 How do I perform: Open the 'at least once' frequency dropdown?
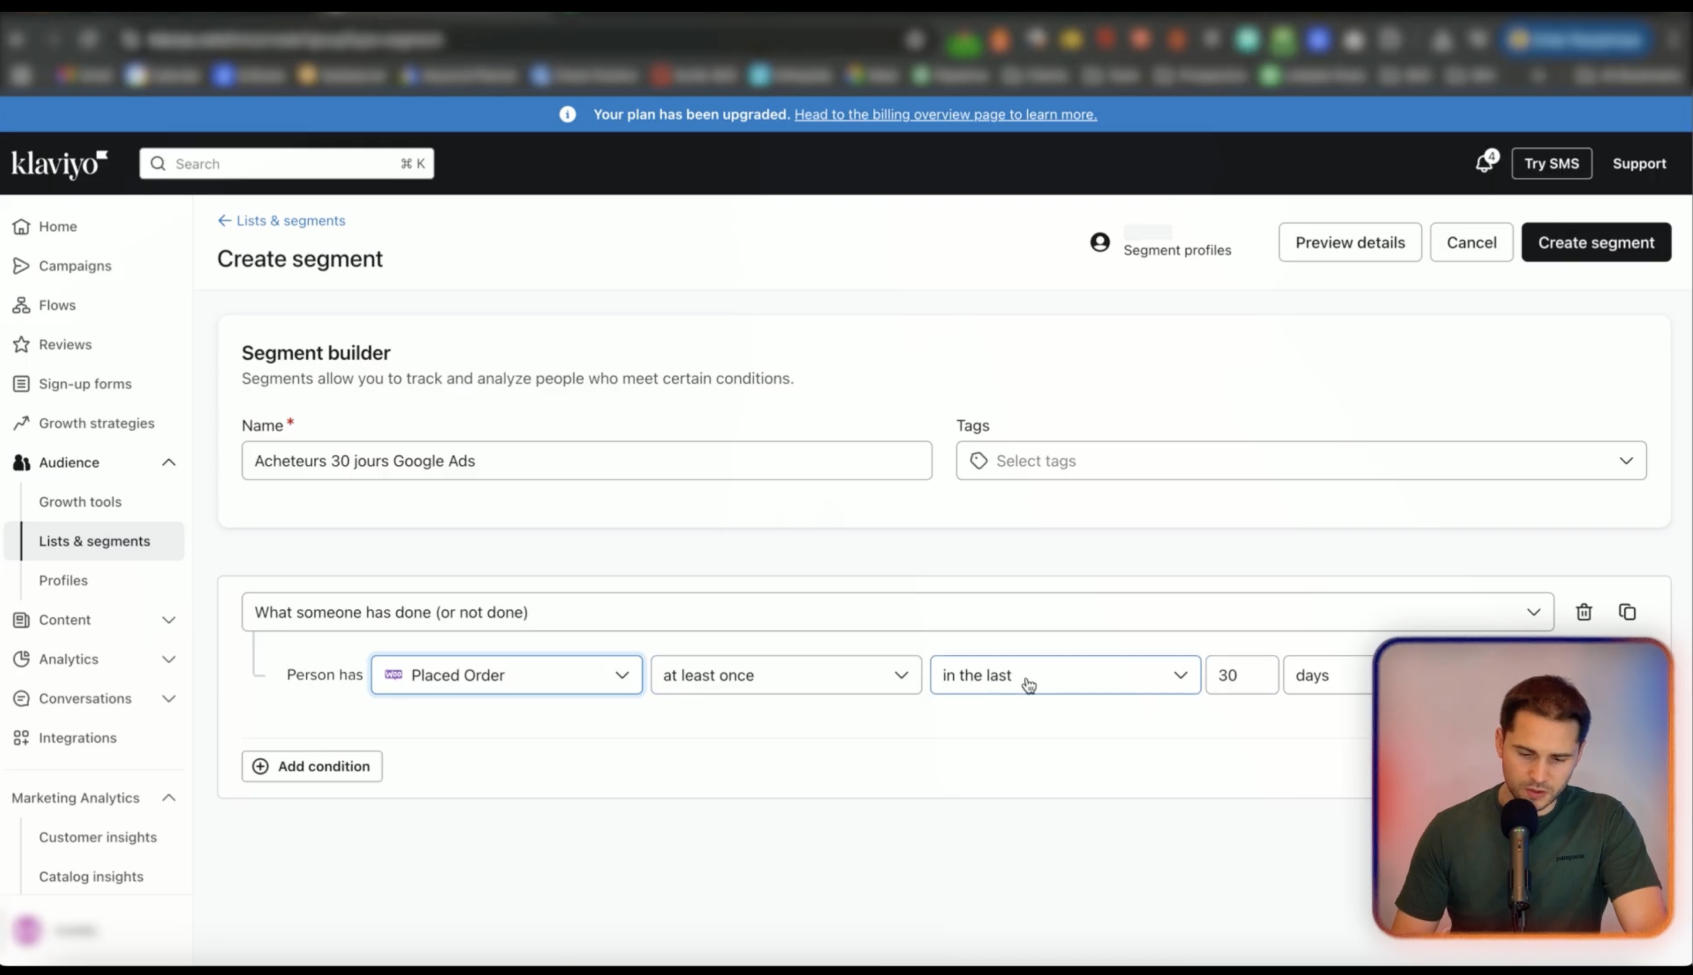click(786, 675)
